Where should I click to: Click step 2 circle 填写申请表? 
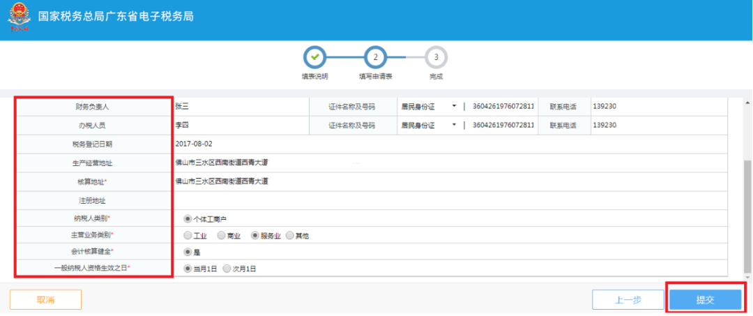pos(376,57)
